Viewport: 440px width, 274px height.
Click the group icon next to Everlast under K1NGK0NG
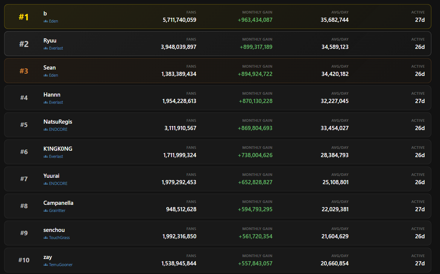(46, 156)
